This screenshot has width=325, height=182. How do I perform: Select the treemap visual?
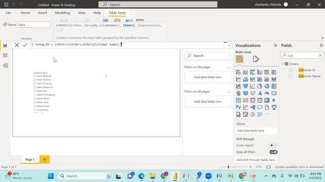[274, 86]
